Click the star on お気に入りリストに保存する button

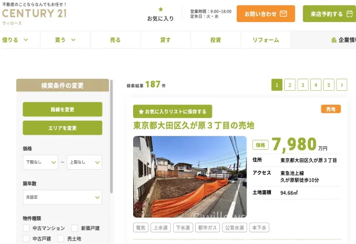click(x=141, y=112)
